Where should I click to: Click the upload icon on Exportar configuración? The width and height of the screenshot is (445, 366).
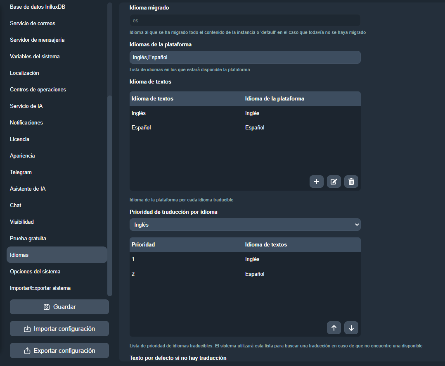tap(27, 350)
